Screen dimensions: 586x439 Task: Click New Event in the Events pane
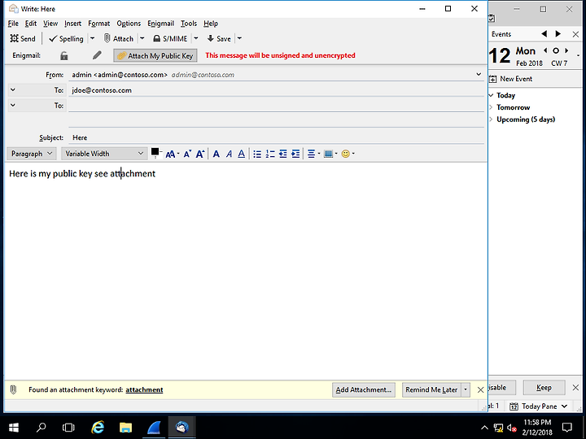tap(511, 79)
